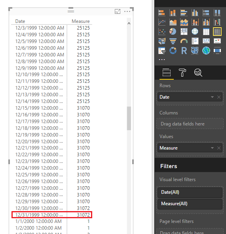Select the Clustered bar chart visualization
This screenshot has height=234, width=226.
click(184, 13)
